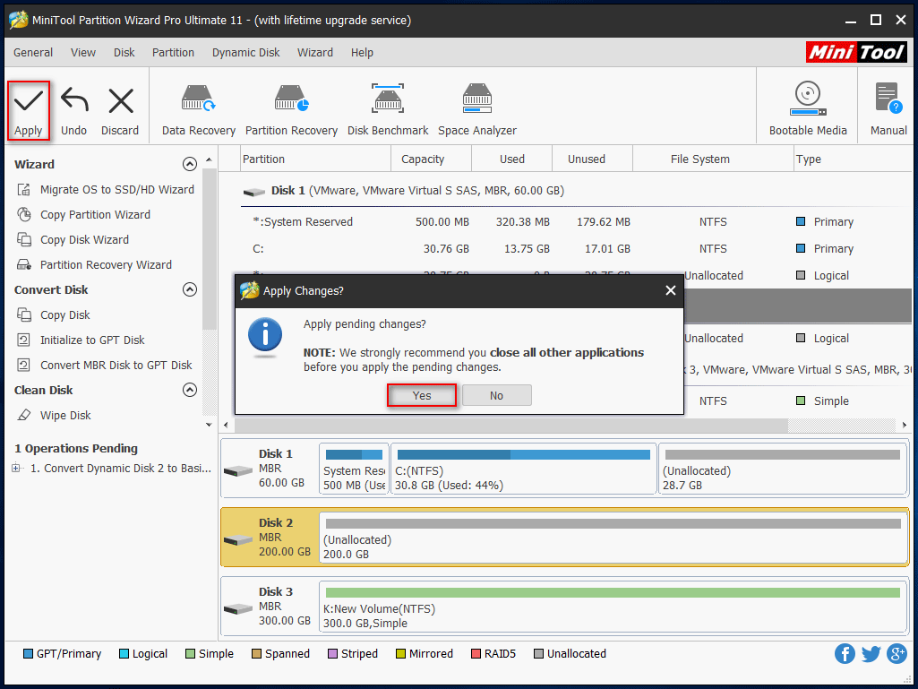The width and height of the screenshot is (918, 689).
Task: Collapse the Wizard section
Action: point(190,164)
